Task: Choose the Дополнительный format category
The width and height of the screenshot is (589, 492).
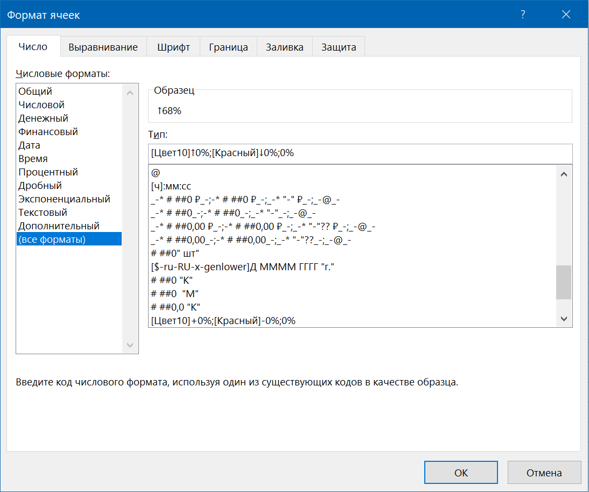Action: [69, 226]
